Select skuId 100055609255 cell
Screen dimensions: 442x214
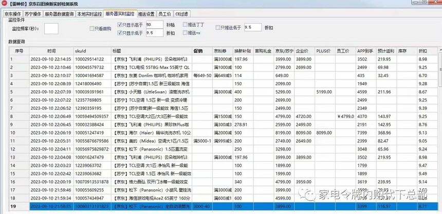(93, 190)
